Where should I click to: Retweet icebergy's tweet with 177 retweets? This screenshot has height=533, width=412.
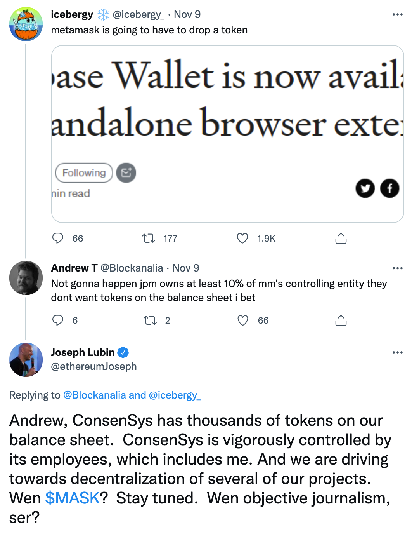pos(149,238)
